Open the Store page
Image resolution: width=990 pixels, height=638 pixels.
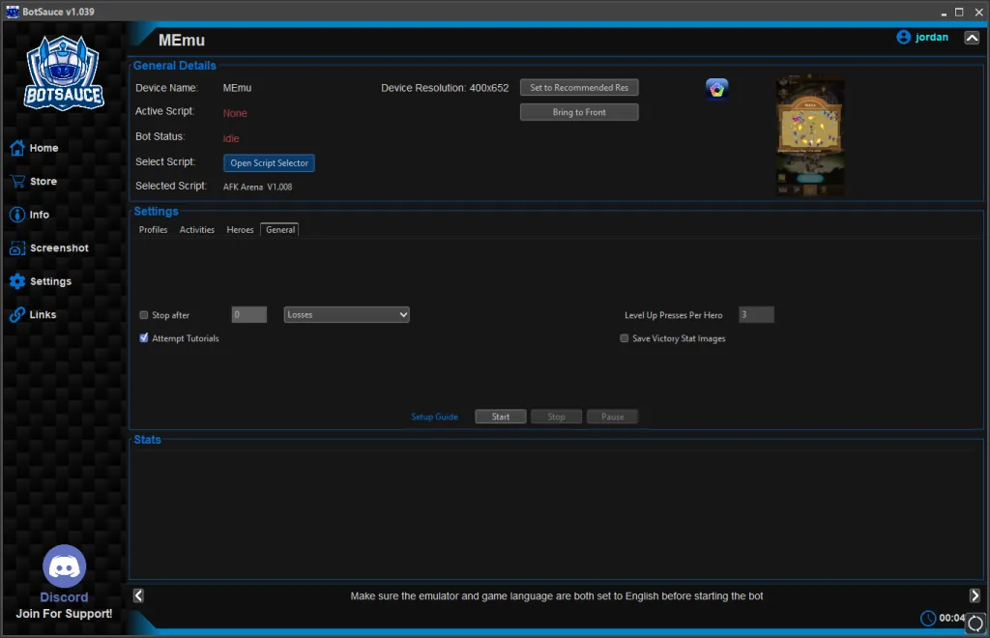[x=34, y=181]
